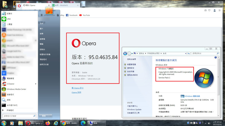Launch Windows Media Center from Start menu
225x126 pixels.
[x=19, y=89]
